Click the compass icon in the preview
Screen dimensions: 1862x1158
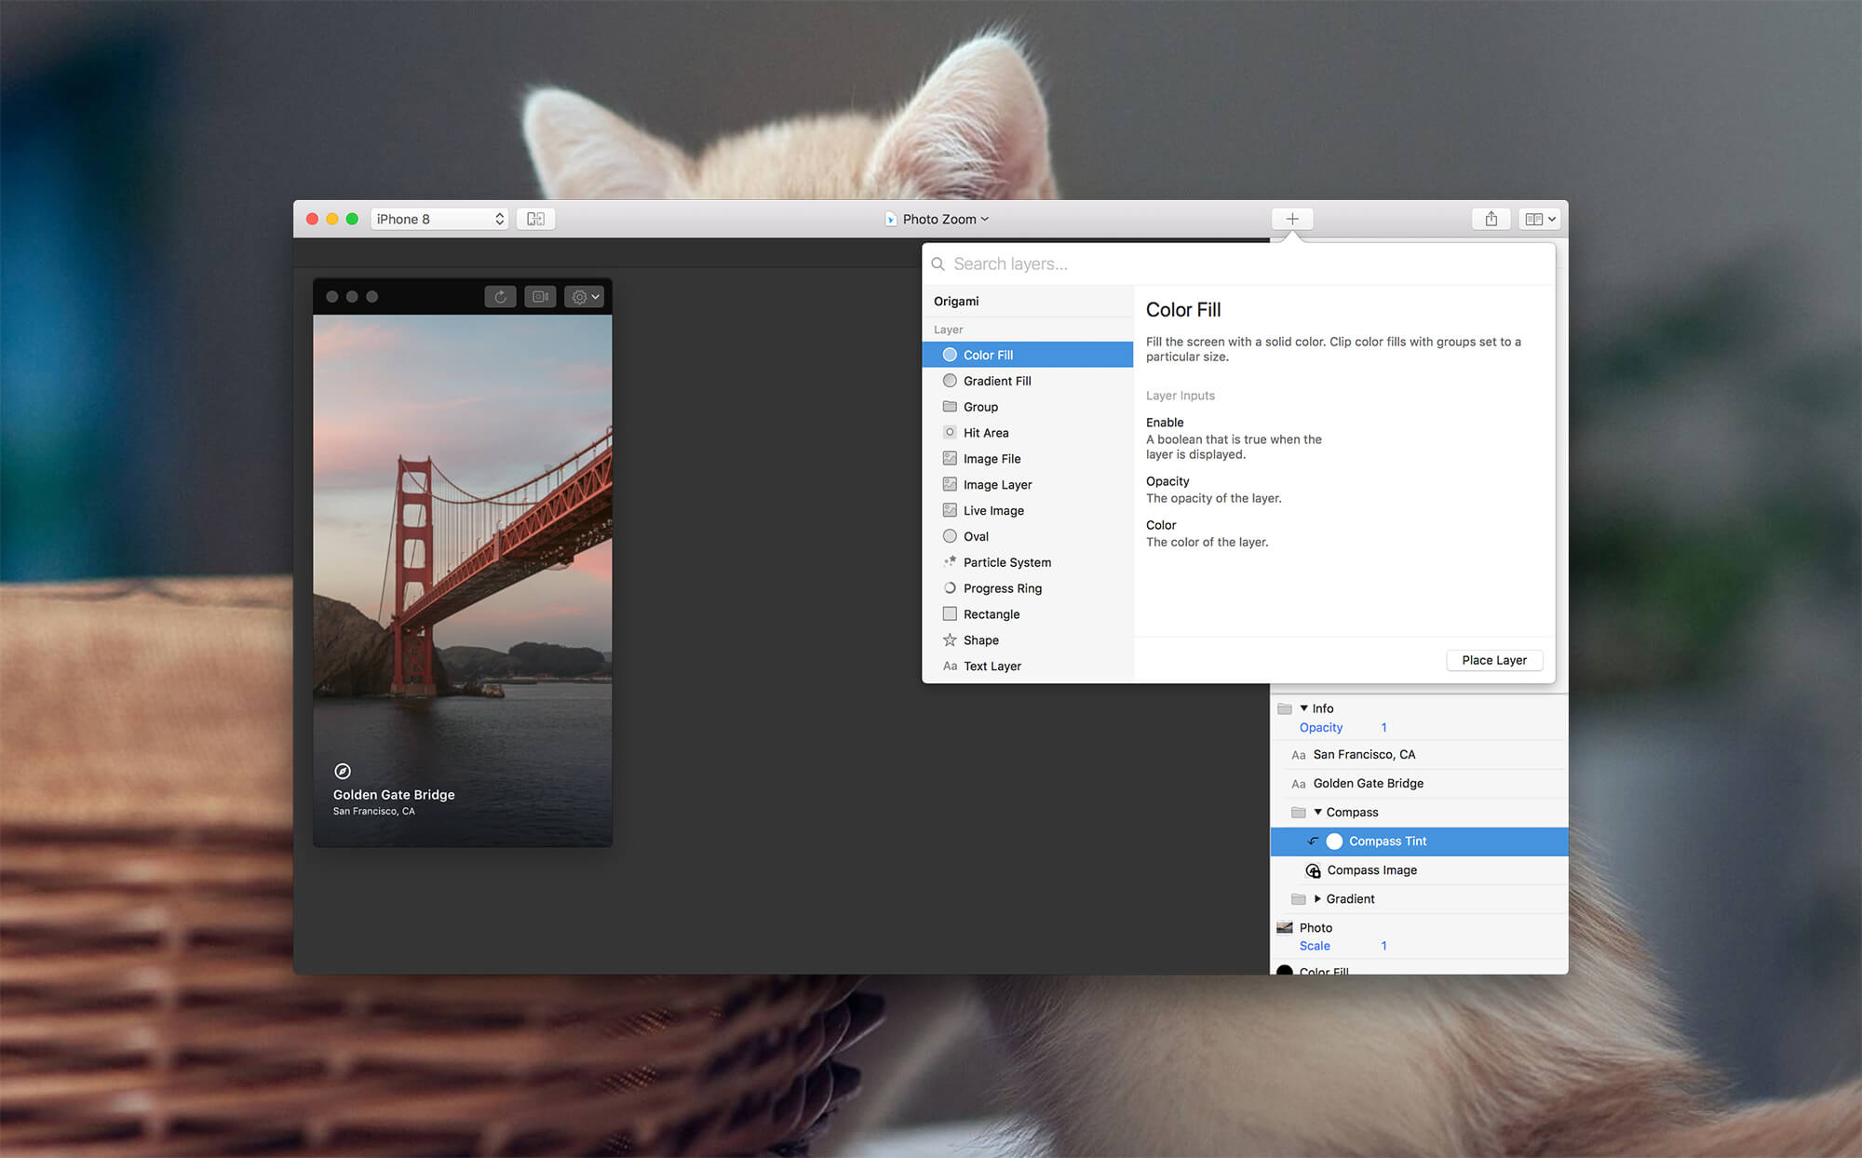tap(343, 771)
